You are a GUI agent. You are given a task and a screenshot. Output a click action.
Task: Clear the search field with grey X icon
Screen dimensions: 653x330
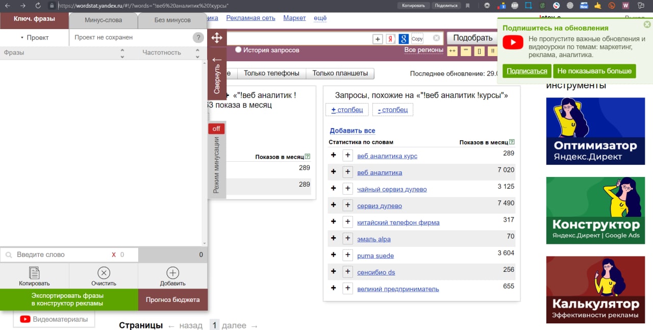coord(436,38)
